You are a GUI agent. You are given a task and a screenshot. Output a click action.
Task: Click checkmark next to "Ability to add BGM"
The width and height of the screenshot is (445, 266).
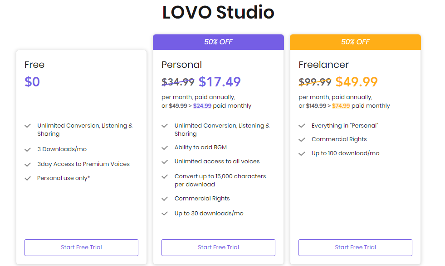[165, 148]
